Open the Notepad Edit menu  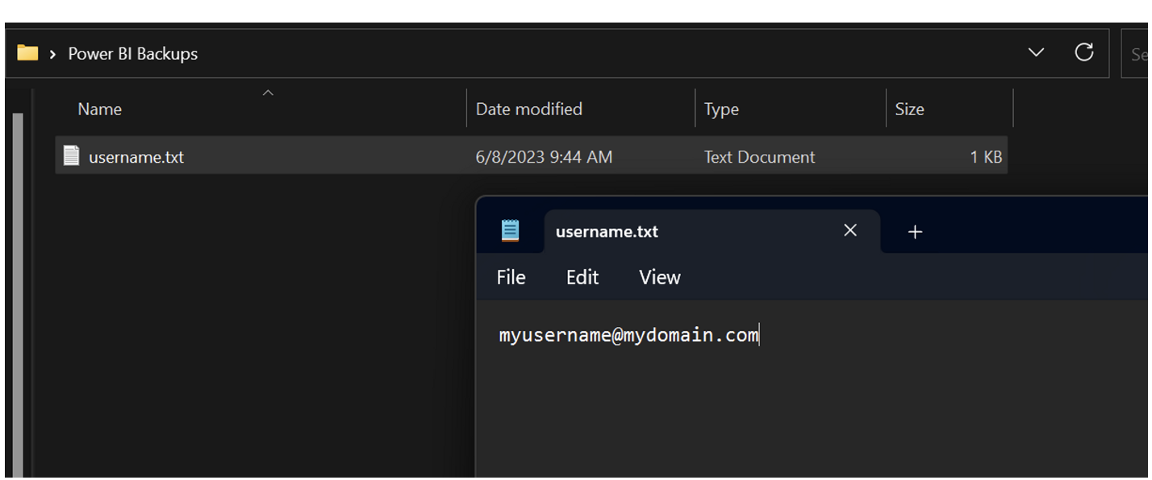[x=582, y=277]
